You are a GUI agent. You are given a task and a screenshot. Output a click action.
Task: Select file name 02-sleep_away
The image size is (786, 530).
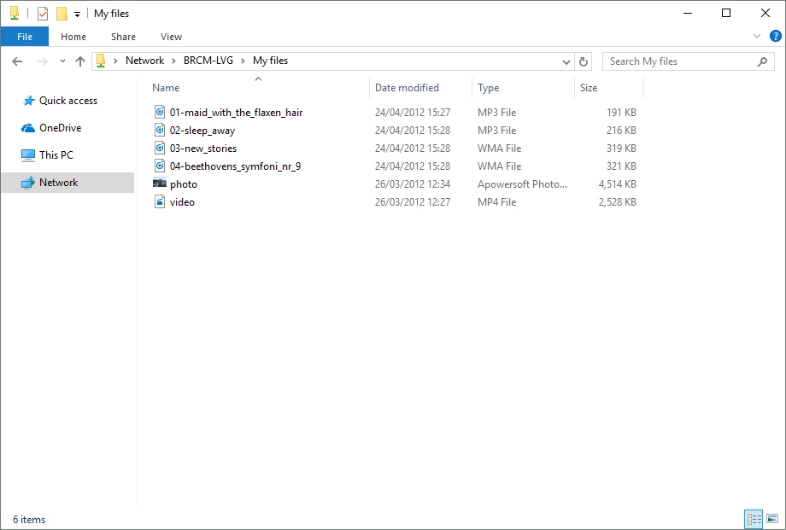(202, 131)
